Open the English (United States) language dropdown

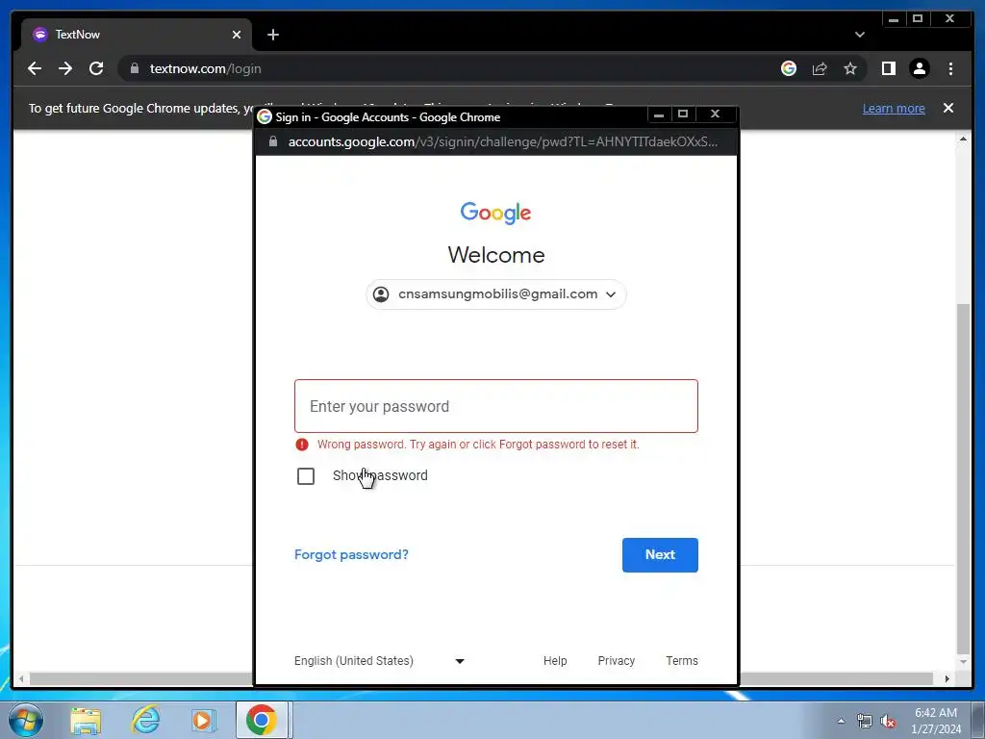[x=379, y=660]
